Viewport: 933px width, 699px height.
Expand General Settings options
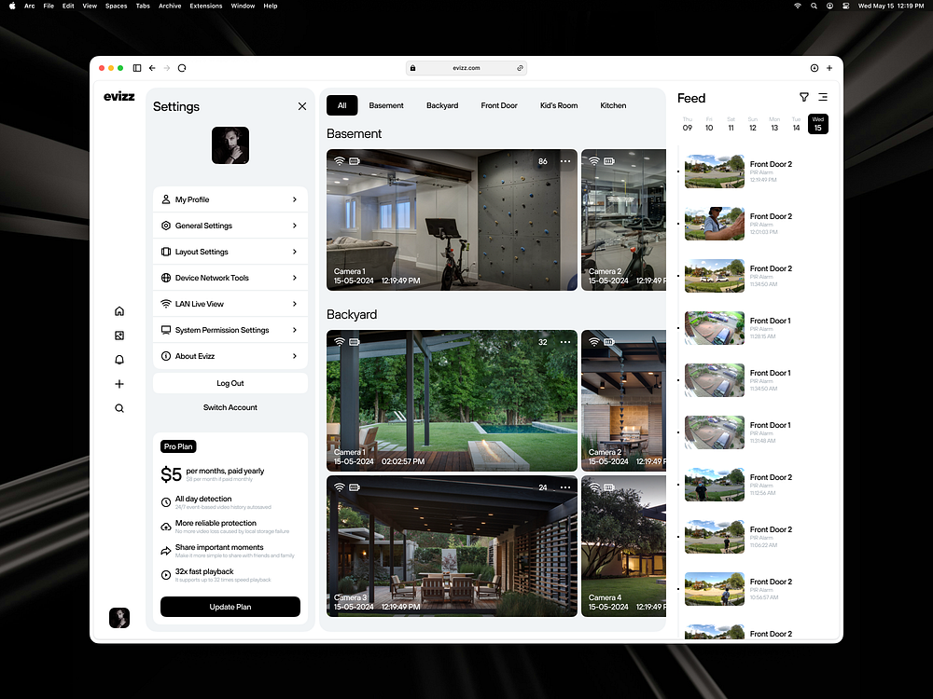(230, 225)
